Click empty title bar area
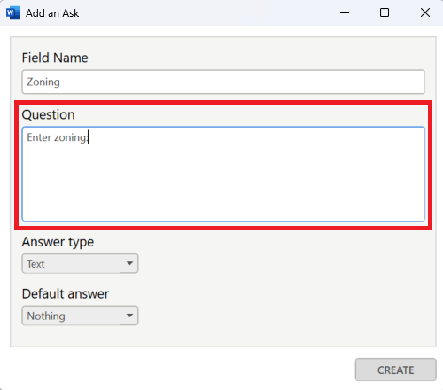The height and width of the screenshot is (390, 443). pyautogui.click(x=206, y=12)
